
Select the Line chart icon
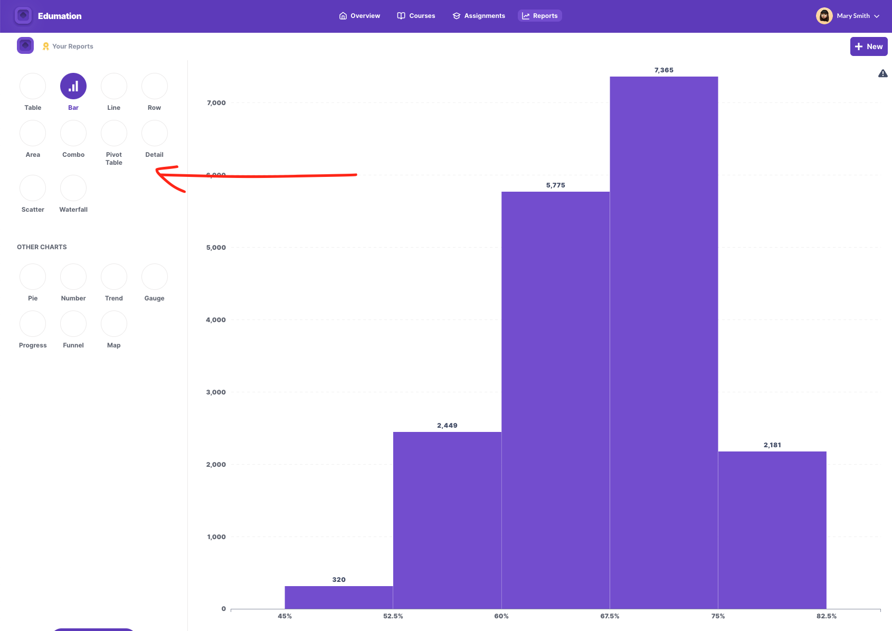click(x=113, y=86)
